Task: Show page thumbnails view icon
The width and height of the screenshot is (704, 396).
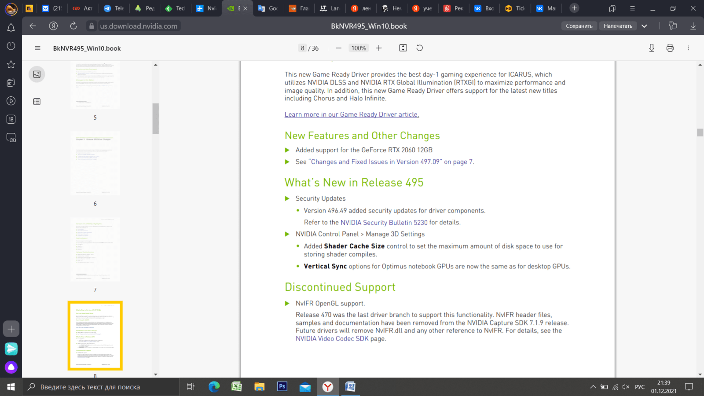Action: 37,74
